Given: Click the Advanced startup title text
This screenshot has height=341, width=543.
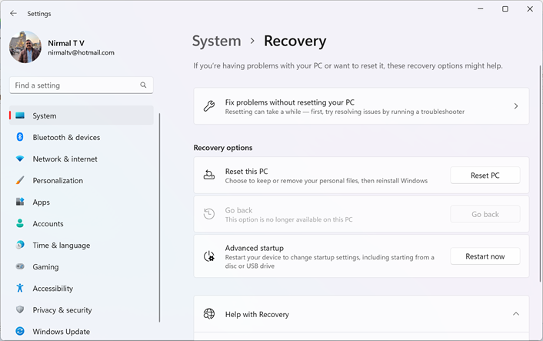Looking at the screenshot, I should point(254,248).
